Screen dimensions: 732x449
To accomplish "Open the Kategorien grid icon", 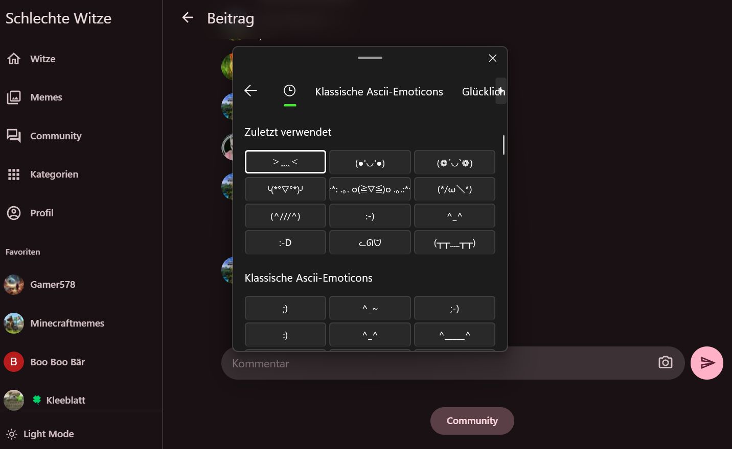I will (14, 174).
